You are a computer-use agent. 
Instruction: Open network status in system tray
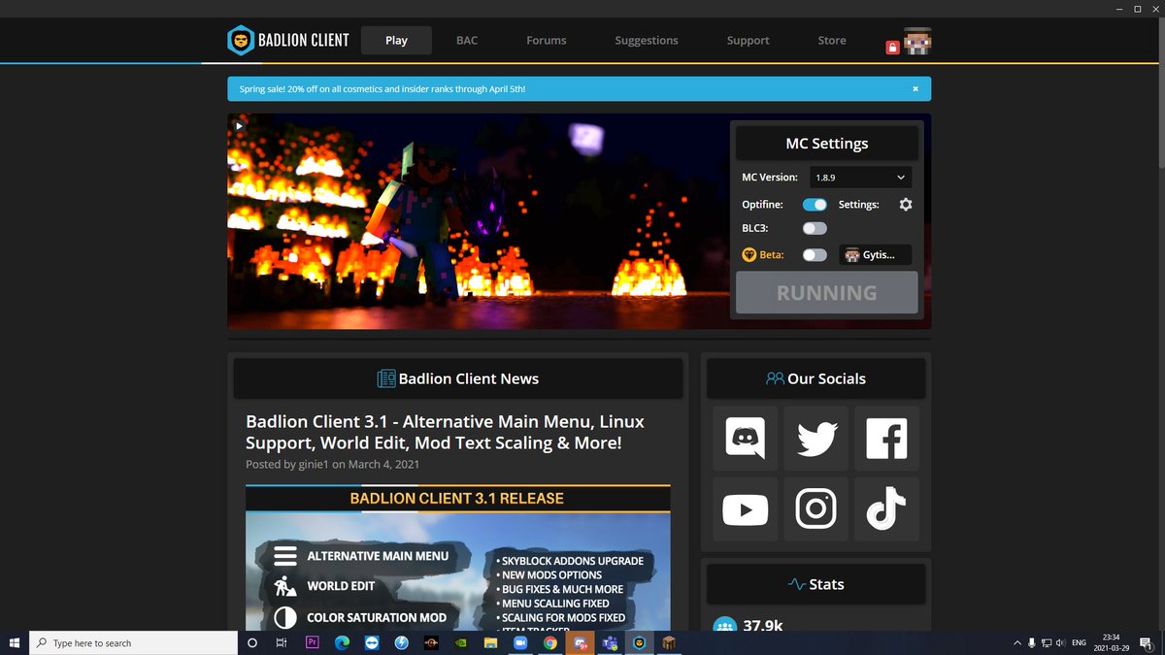[x=1045, y=642]
